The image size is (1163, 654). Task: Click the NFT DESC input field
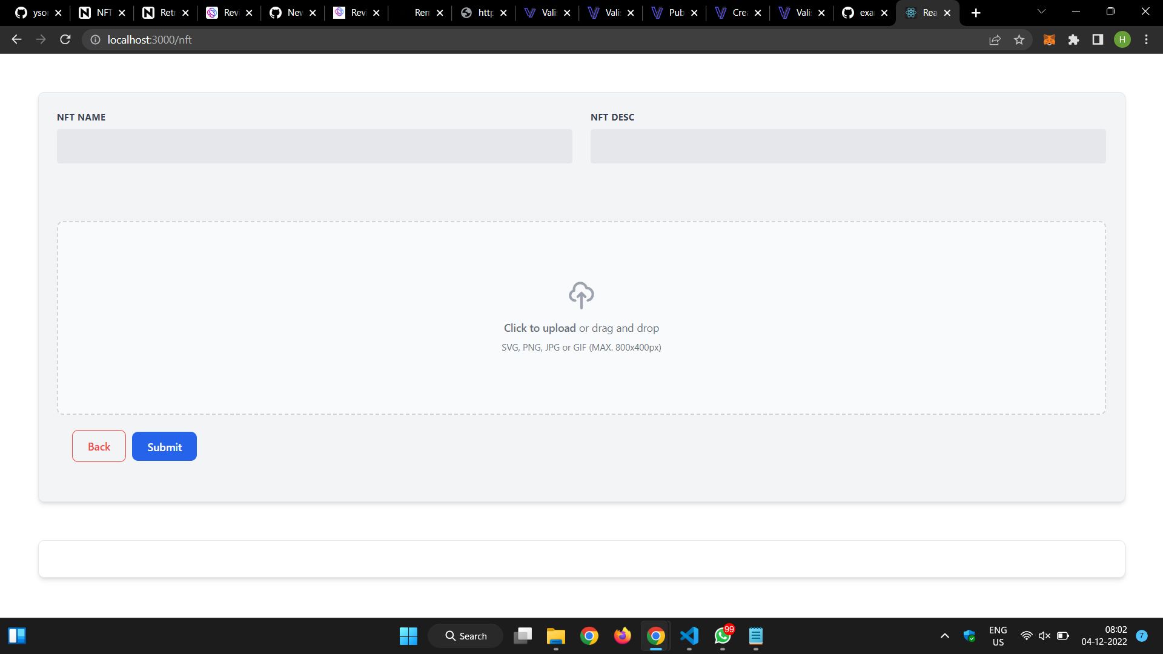click(848, 145)
